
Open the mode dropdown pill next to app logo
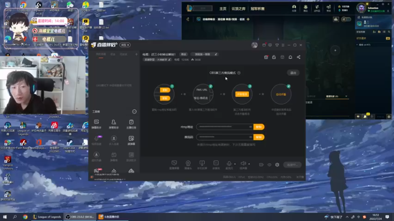pos(125,45)
